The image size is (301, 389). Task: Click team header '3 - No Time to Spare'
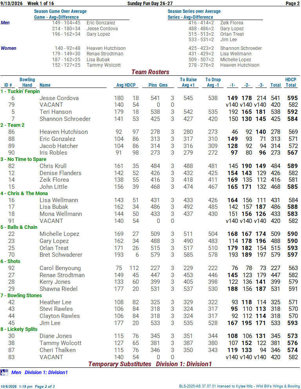pos(23,159)
